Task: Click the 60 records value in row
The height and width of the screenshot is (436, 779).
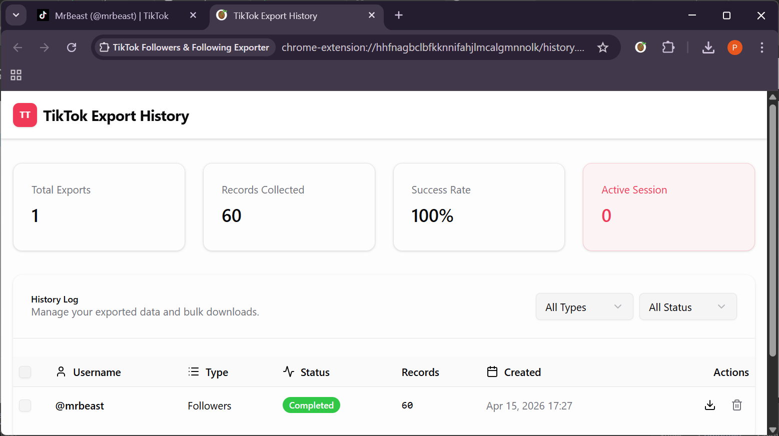Action: pyautogui.click(x=407, y=405)
